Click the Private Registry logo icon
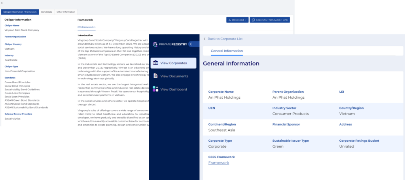This screenshot has width=405, height=180. point(155,44)
